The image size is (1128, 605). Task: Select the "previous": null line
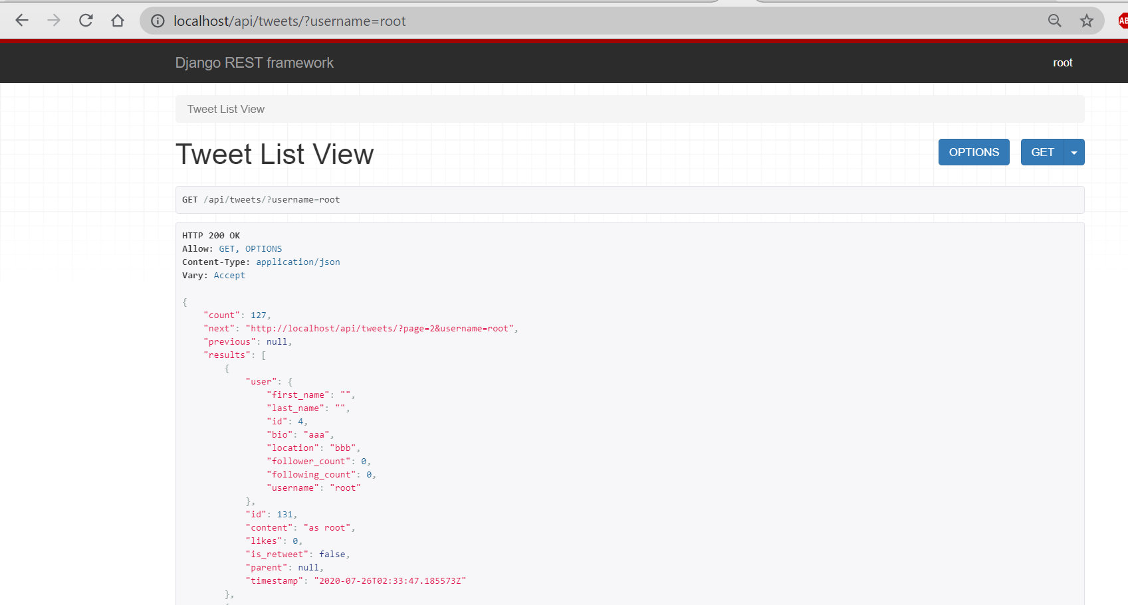tap(248, 342)
